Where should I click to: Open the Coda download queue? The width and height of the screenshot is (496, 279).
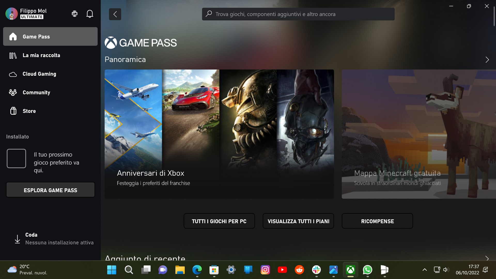coord(50,239)
